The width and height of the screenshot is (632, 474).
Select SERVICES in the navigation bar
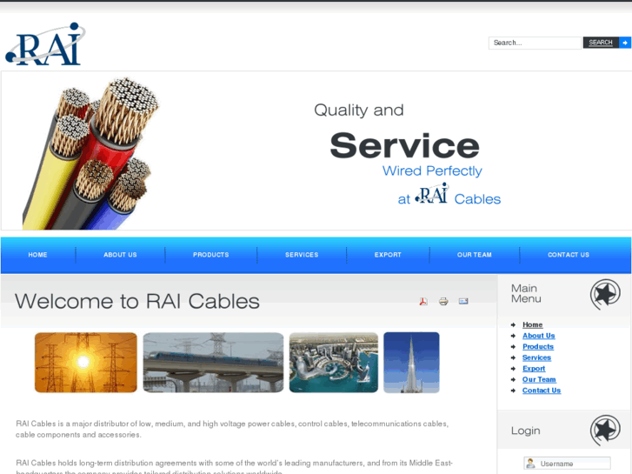click(302, 255)
